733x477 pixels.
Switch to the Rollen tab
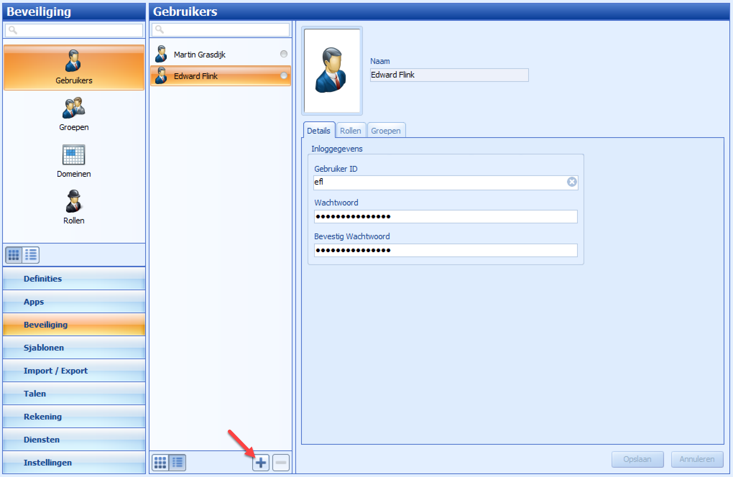click(351, 130)
